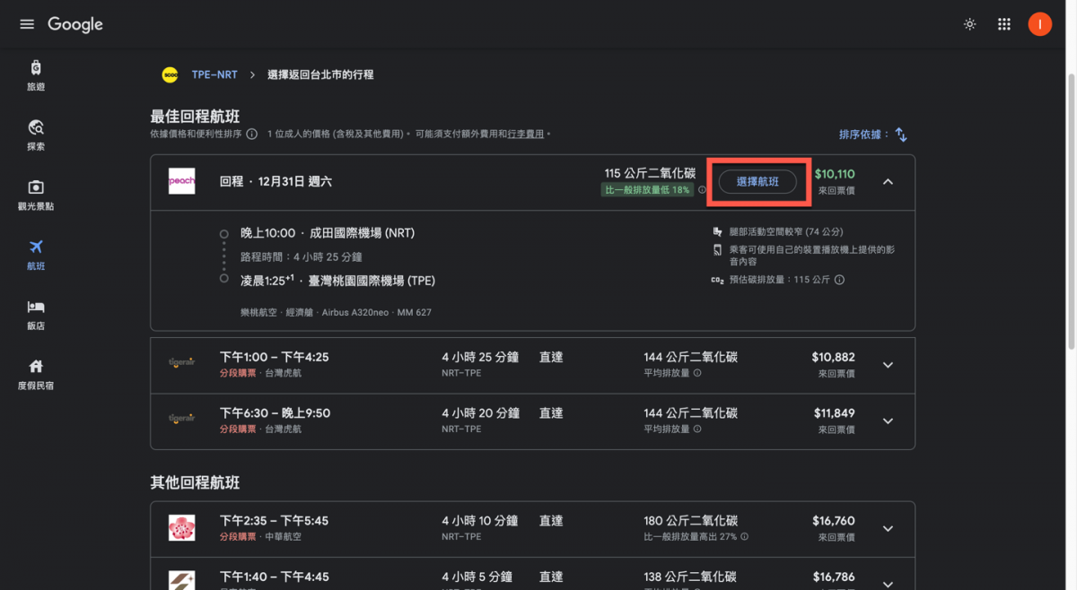This screenshot has height=590, width=1077.
Task: Open the Google apps grid
Action: click(1004, 24)
